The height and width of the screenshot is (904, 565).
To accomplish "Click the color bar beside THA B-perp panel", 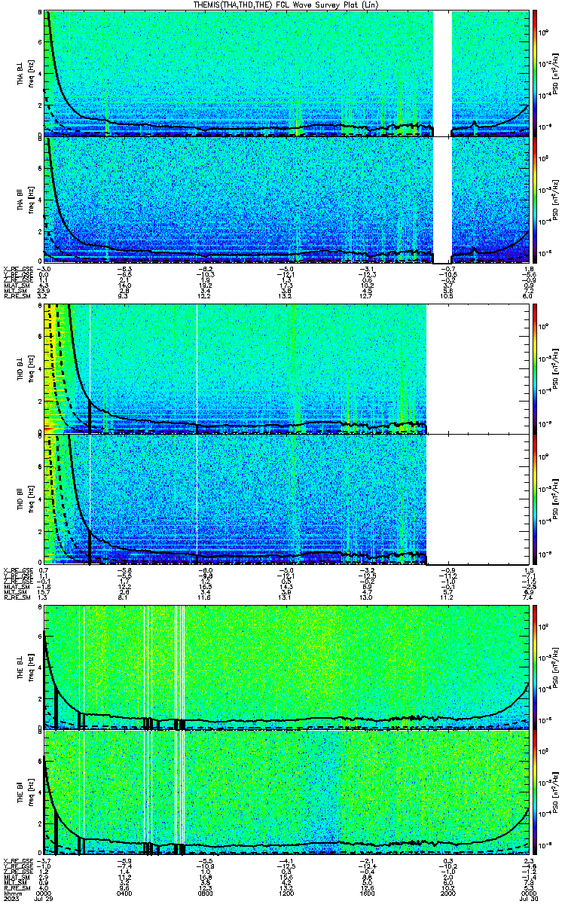I will coord(535,72).
